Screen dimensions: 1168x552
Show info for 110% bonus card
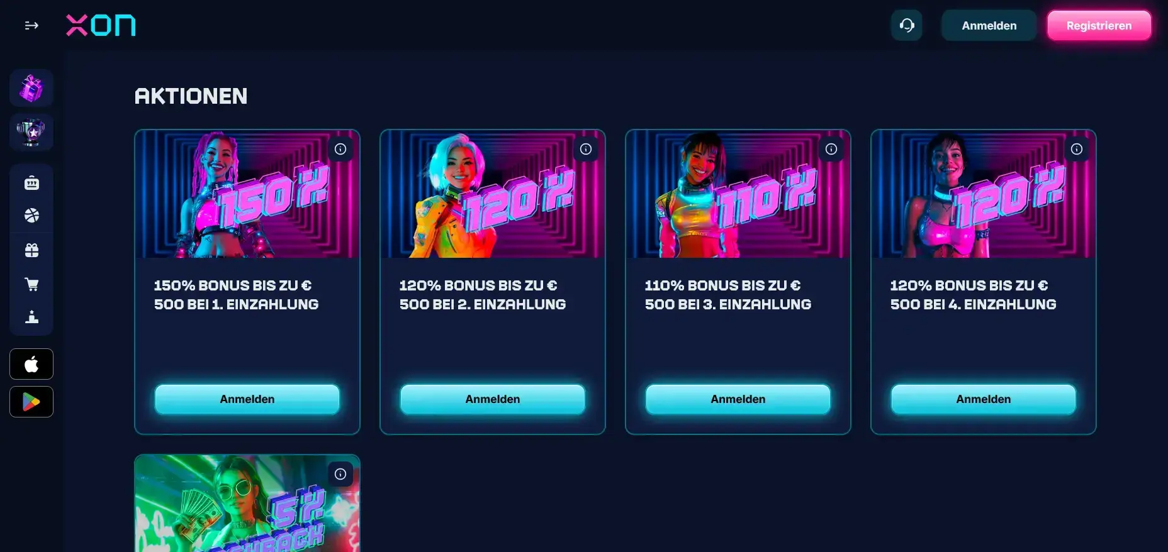click(831, 149)
